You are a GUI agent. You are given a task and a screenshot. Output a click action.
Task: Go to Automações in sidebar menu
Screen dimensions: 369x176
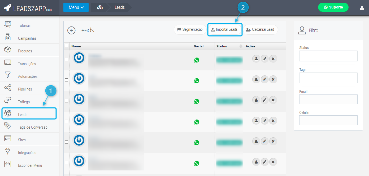[x=28, y=76]
